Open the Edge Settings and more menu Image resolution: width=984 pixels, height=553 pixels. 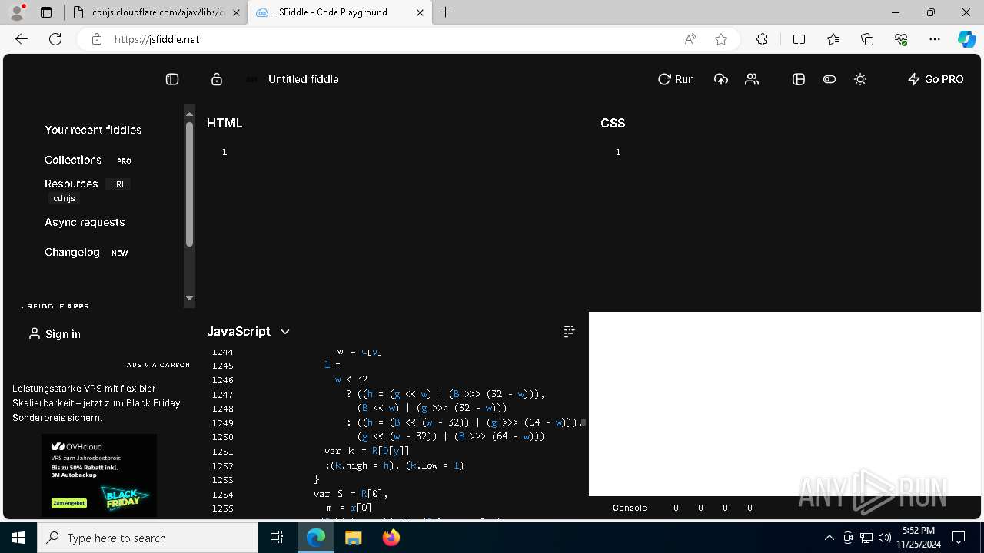935,39
